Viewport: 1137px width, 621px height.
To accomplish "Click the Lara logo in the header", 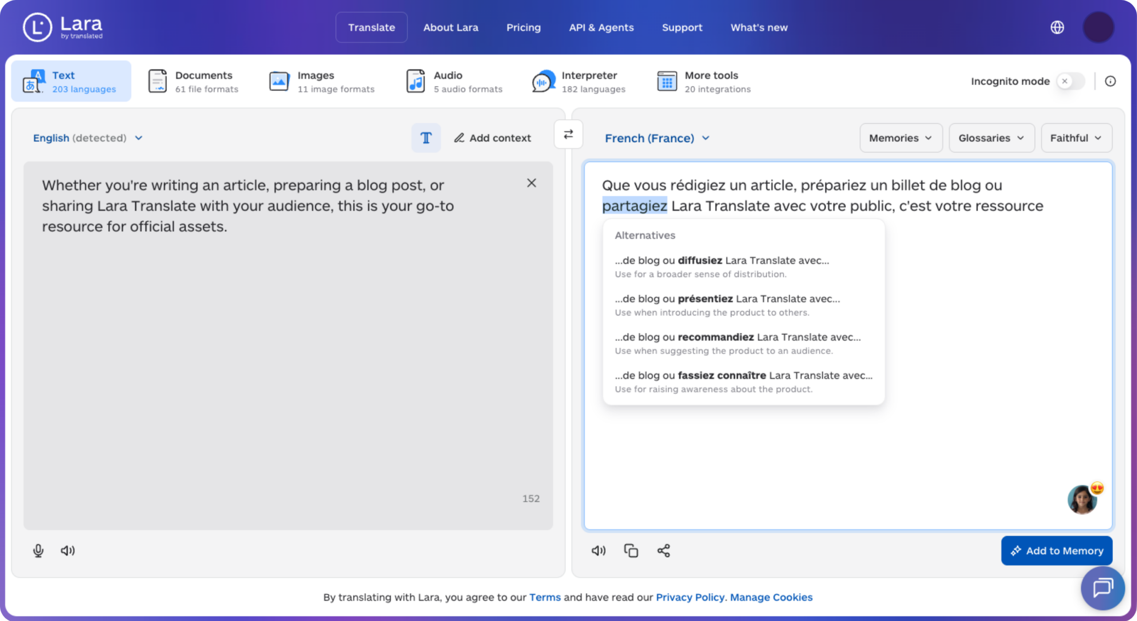I will (63, 27).
